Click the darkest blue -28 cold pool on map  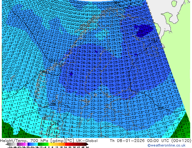(x=143, y=31)
